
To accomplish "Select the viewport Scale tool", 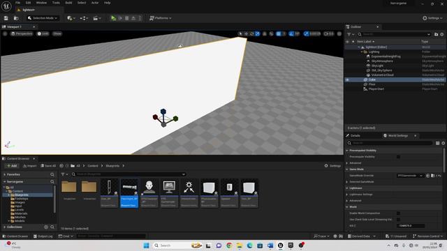I will click(x=258, y=33).
